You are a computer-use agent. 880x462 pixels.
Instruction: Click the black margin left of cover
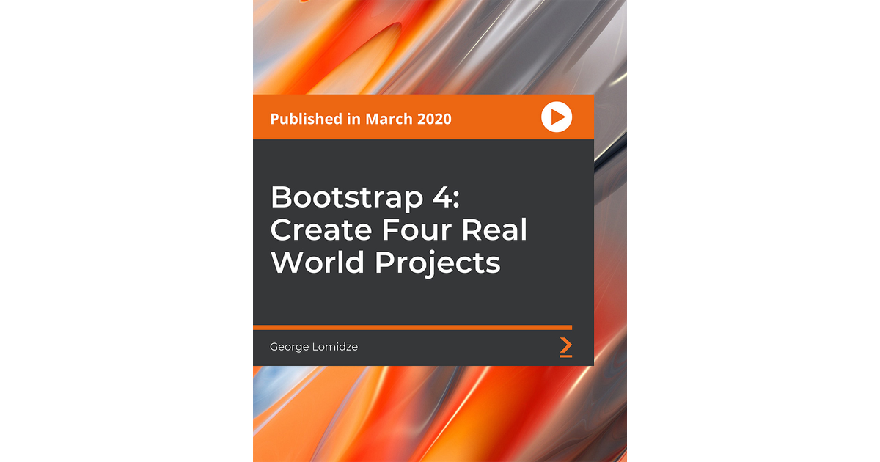point(125,231)
